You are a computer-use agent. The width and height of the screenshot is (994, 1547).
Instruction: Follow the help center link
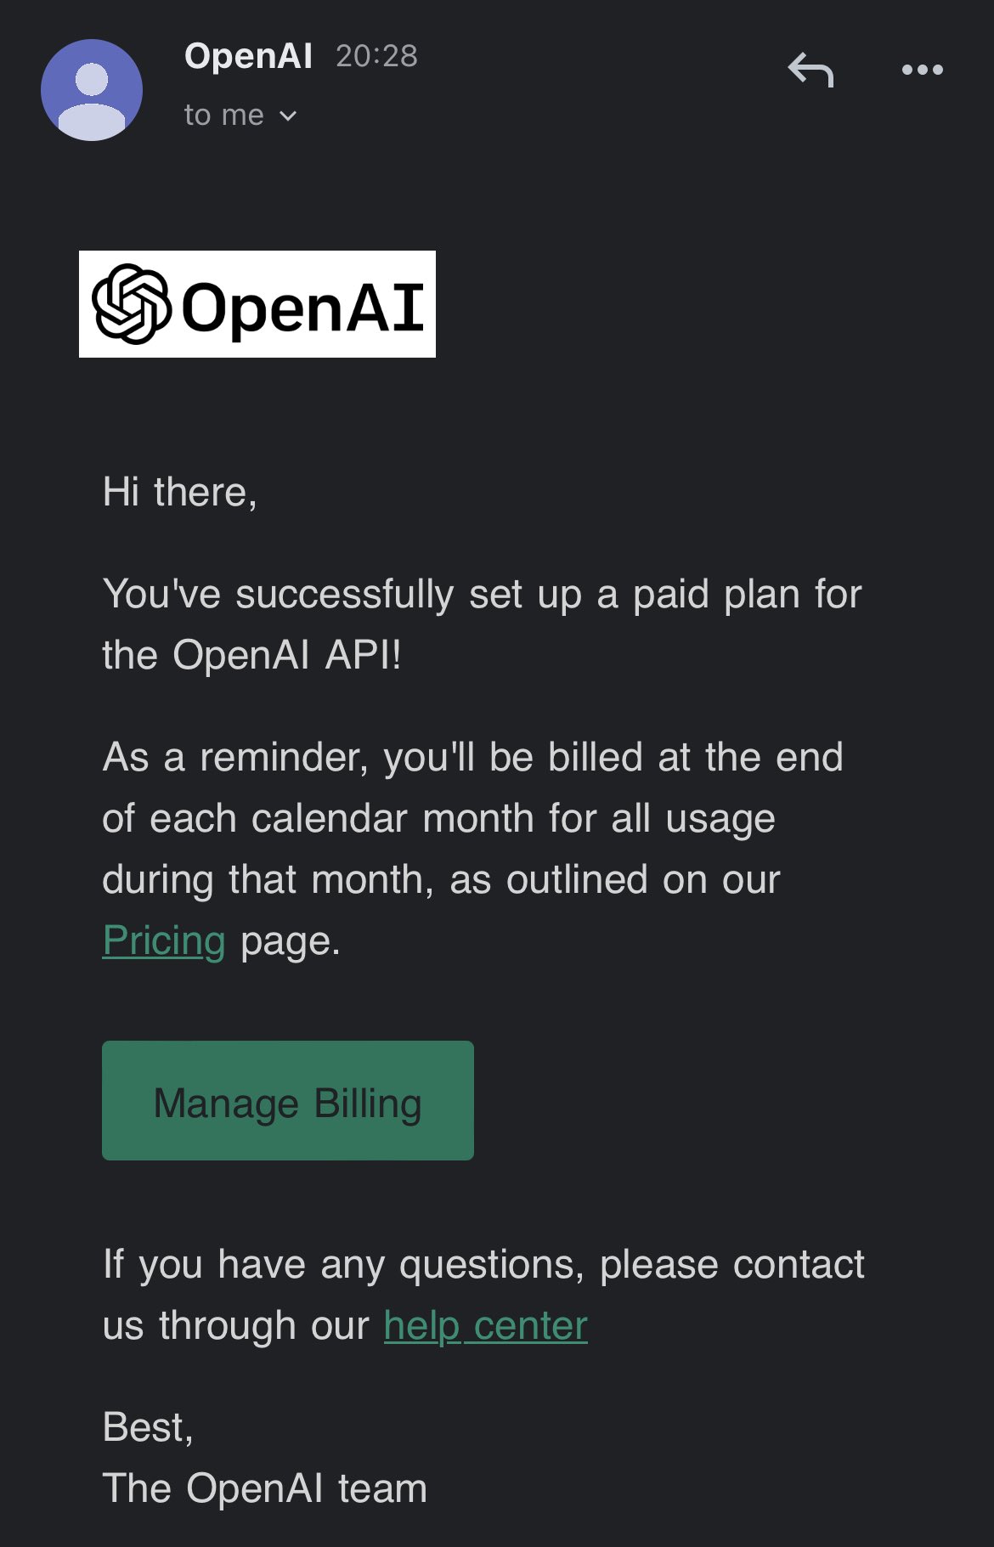(x=485, y=1326)
